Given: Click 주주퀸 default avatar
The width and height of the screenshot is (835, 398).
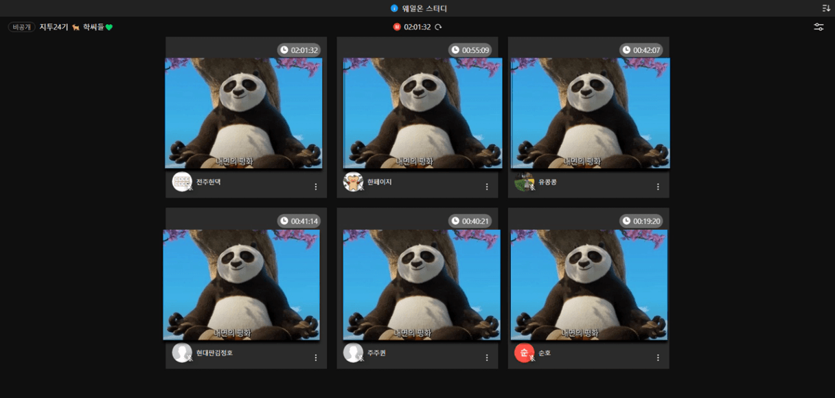Looking at the screenshot, I should pyautogui.click(x=353, y=353).
